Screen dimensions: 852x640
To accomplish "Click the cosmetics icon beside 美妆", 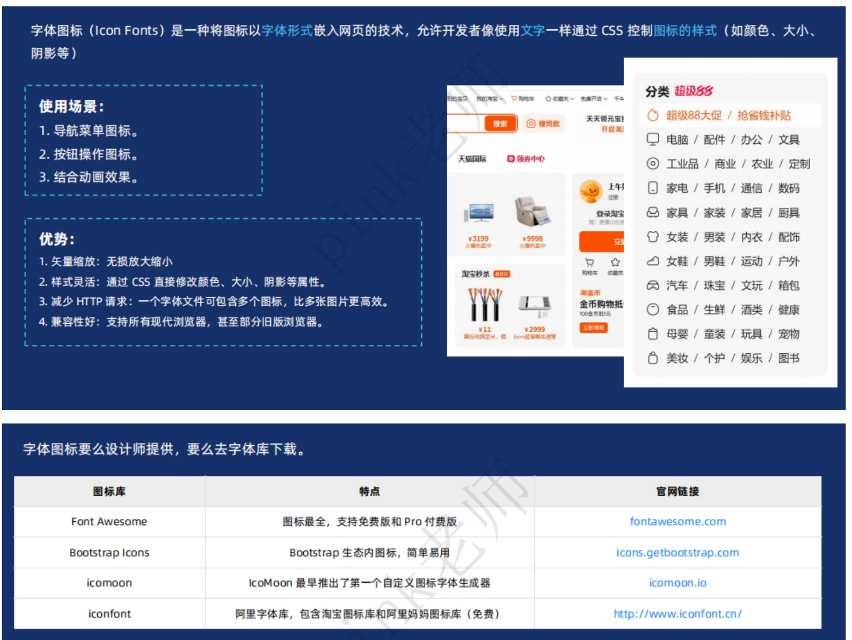I will [x=653, y=358].
